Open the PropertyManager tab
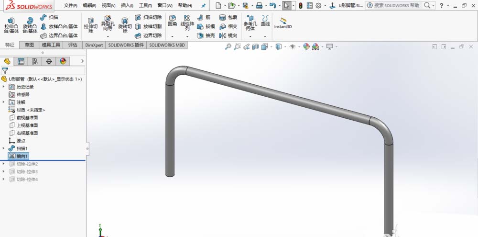The image size is (478, 237). [21, 61]
